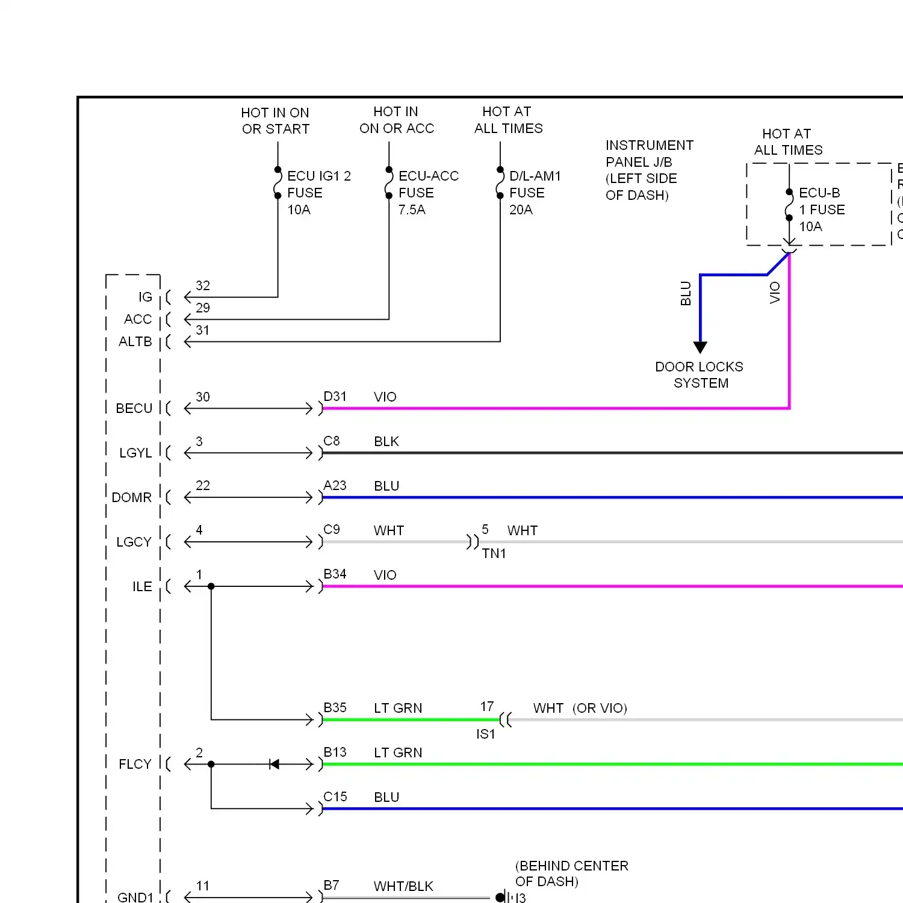Click the TN1 connector label
This screenshot has width=903, height=903.
point(494,553)
